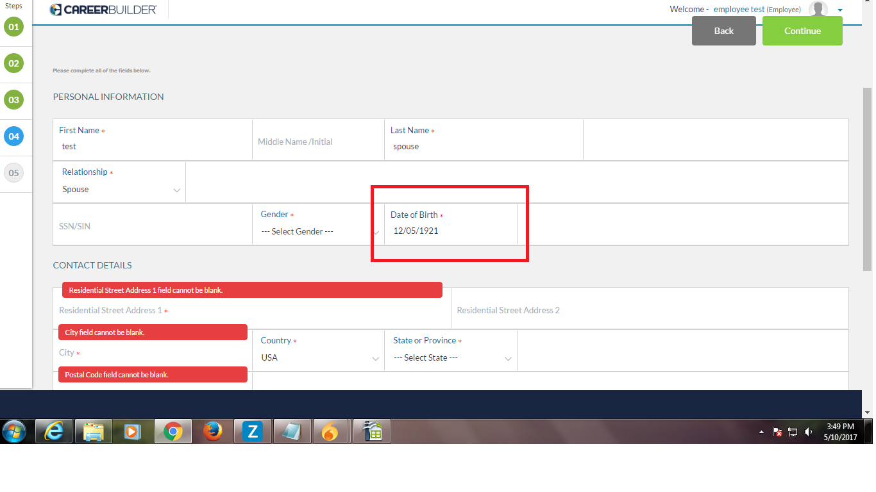Viewport: 876px width, 492px height.
Task: Click the CareerBuilder logo
Action: (x=103, y=9)
